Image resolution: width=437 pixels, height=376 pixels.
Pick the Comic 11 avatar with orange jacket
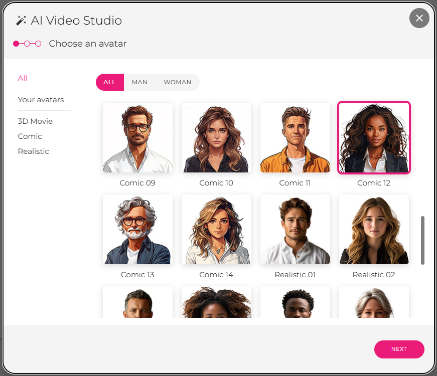tap(295, 138)
